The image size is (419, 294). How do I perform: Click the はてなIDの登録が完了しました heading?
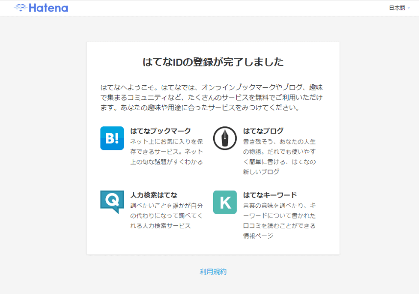pos(213,62)
